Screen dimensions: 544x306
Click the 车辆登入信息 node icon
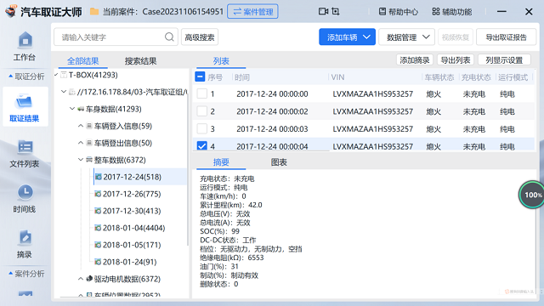point(89,126)
